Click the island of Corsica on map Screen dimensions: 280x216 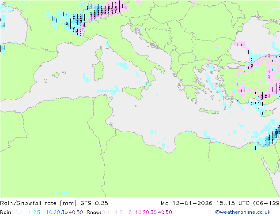[99, 53]
